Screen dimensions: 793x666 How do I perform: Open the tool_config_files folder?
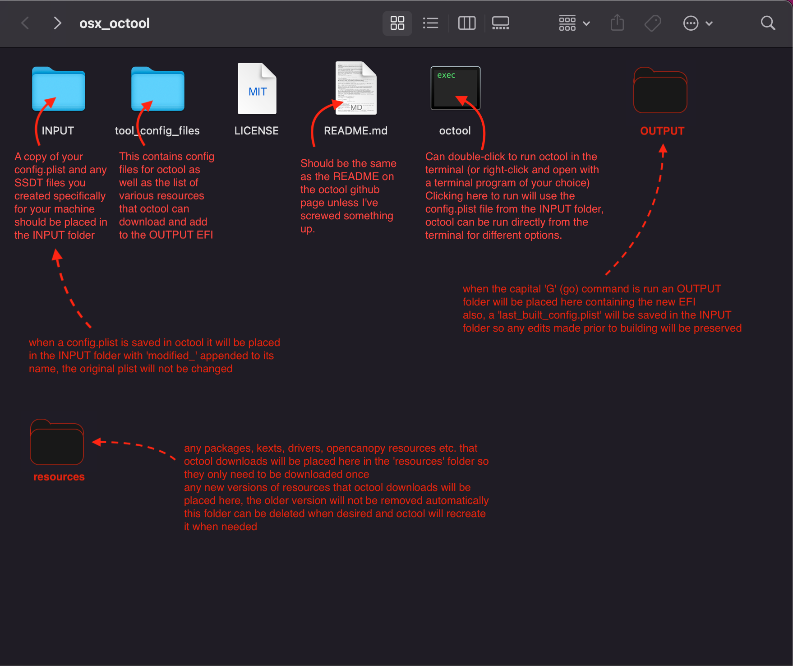(x=157, y=89)
